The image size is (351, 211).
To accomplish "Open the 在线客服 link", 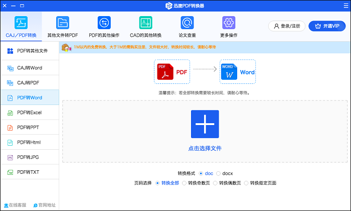I will coord(14,205).
